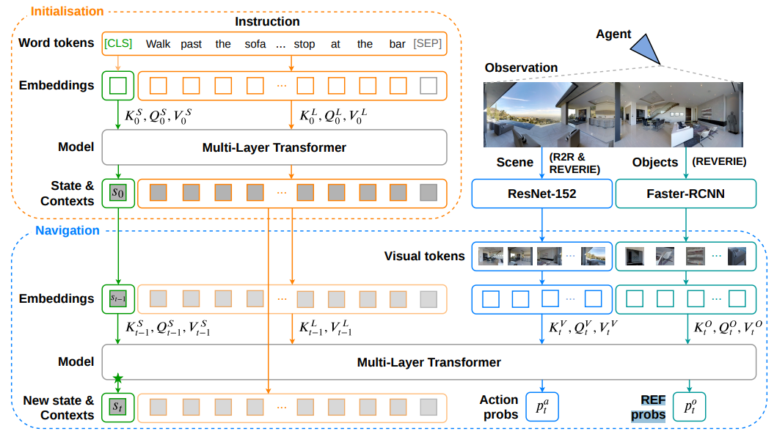This screenshot has width=777, height=434.
Task: Select the s_t new state box
Action: coord(117,406)
